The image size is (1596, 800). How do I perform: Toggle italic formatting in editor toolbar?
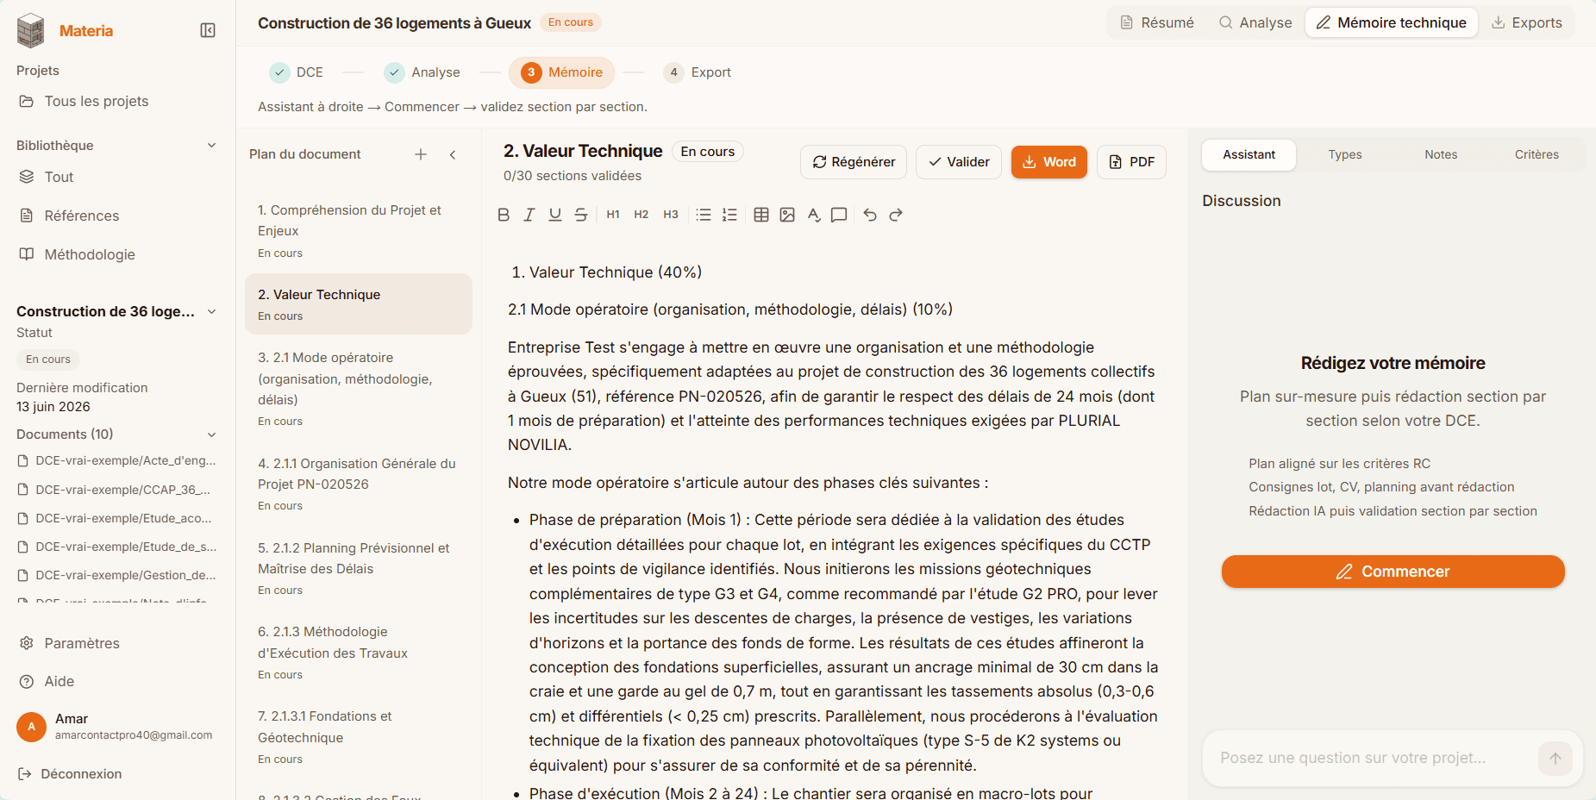click(529, 215)
